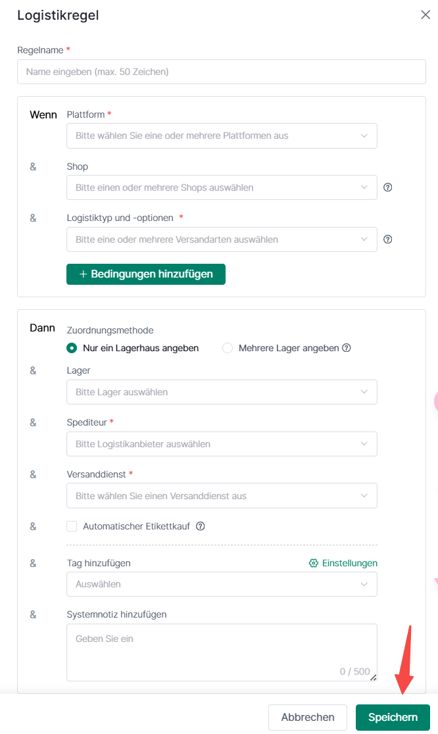The width and height of the screenshot is (438, 734).
Task: Enable Automatischer Etikettkauf checkbox
Action: point(72,526)
